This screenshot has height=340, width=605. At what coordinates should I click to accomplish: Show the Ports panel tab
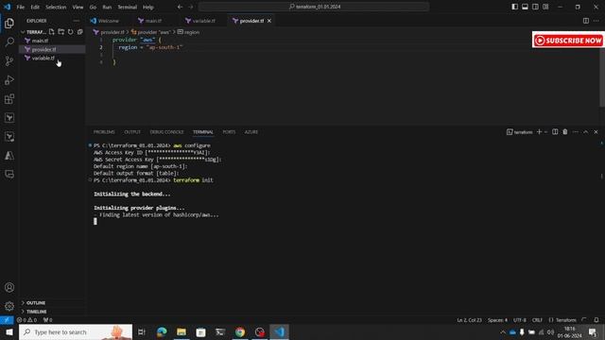coord(229,132)
